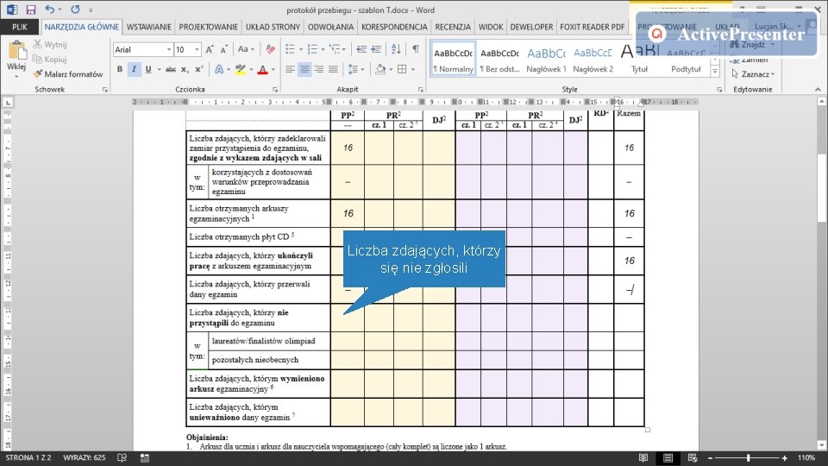Apply yellow text highlight color
Image resolution: width=828 pixels, height=466 pixels.
[x=241, y=69]
